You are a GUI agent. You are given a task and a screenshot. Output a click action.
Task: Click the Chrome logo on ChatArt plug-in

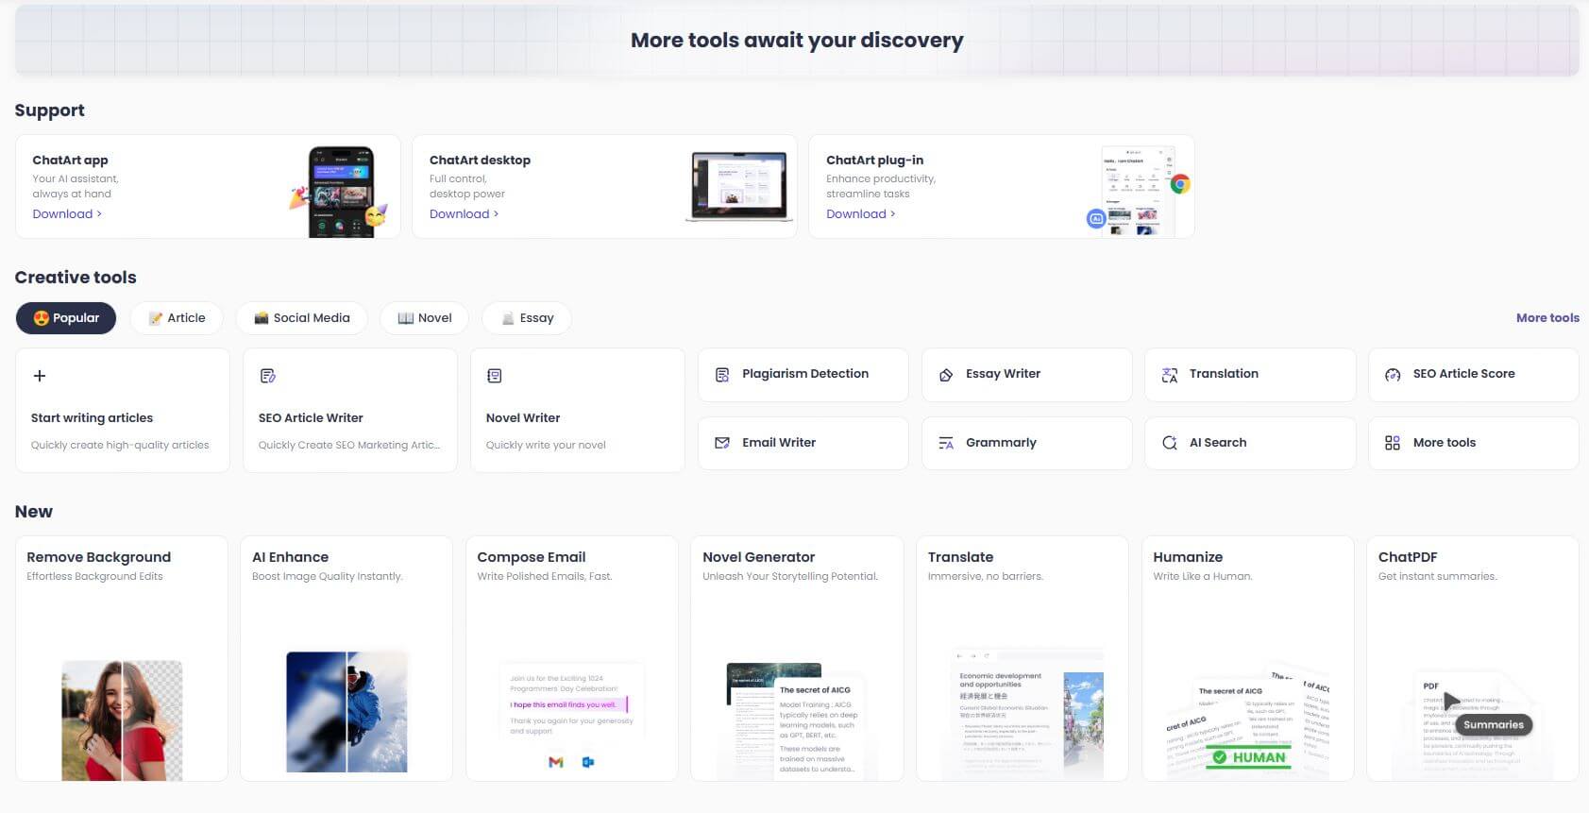coord(1180,183)
